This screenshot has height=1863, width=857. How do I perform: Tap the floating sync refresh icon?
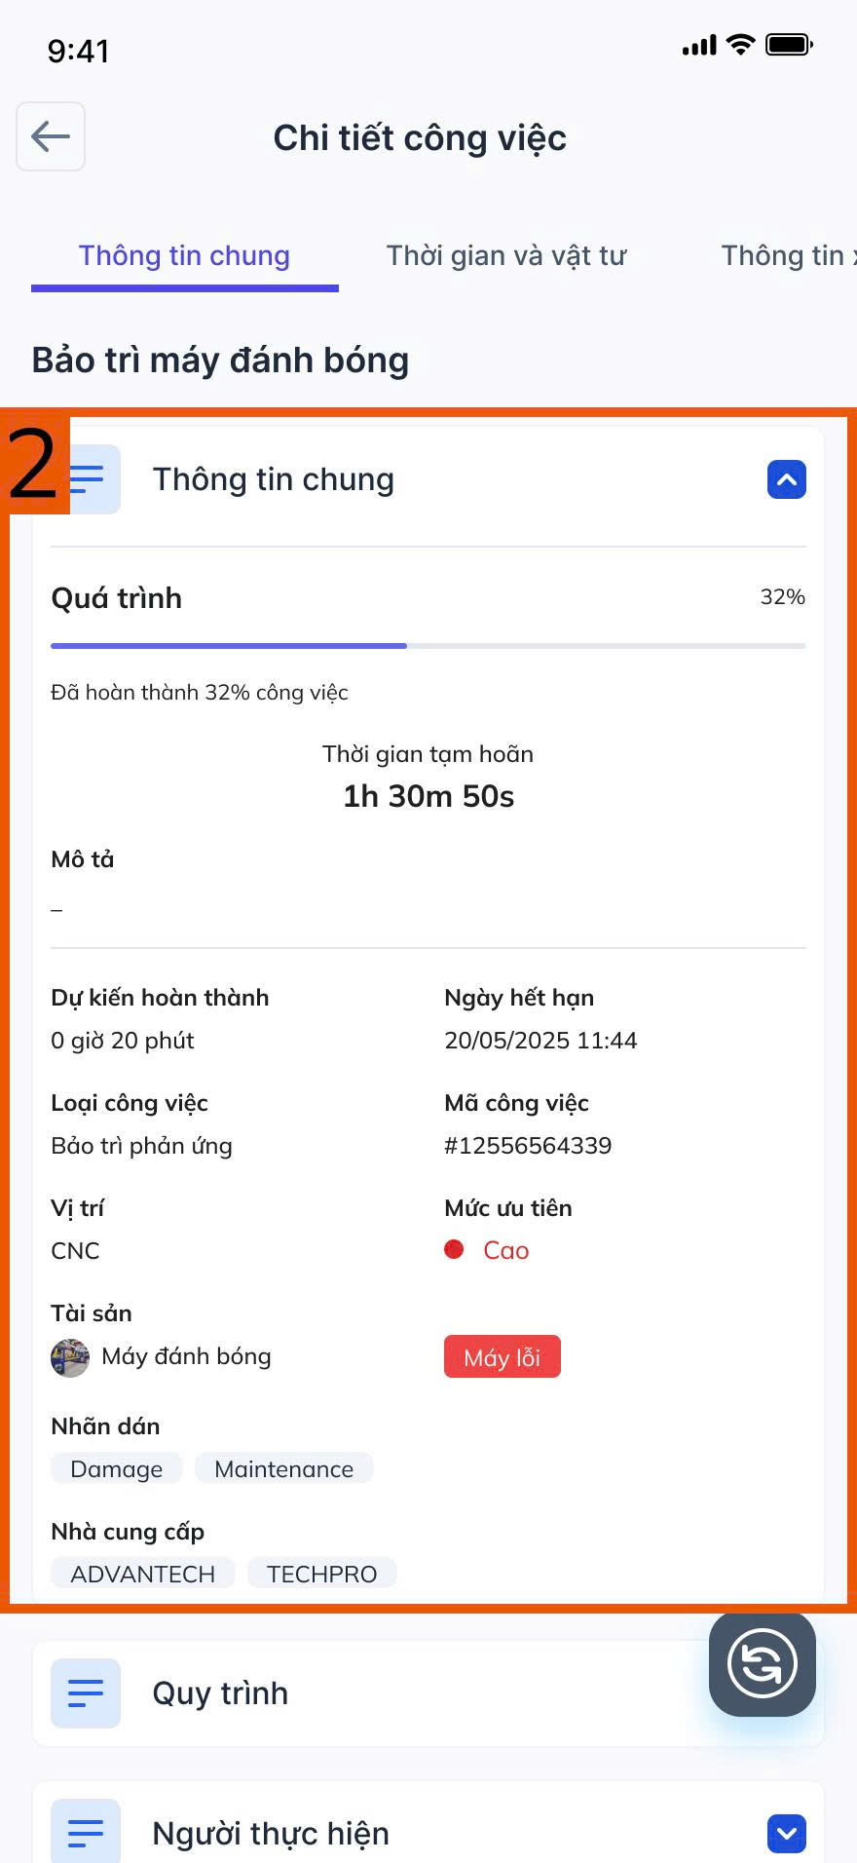coord(762,1663)
